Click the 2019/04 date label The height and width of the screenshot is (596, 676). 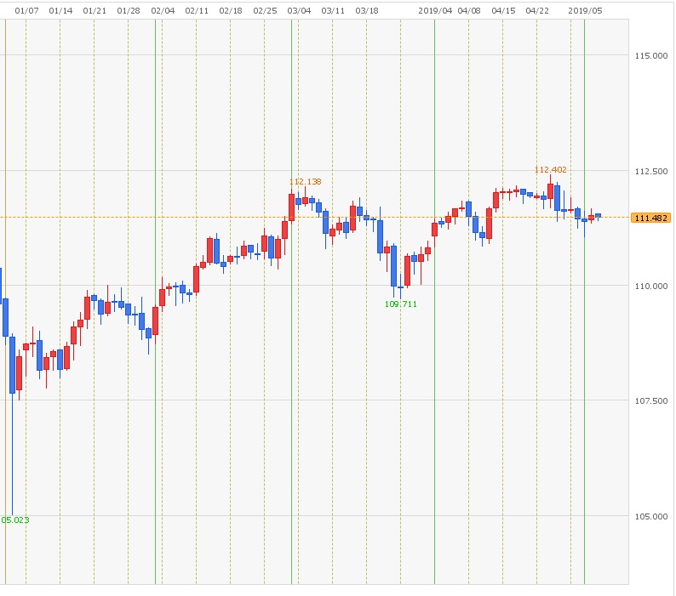(435, 11)
